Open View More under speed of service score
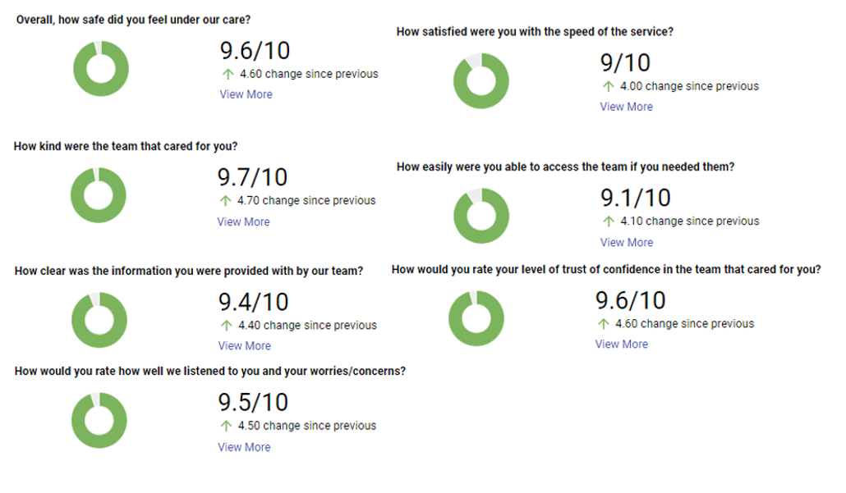 627,107
